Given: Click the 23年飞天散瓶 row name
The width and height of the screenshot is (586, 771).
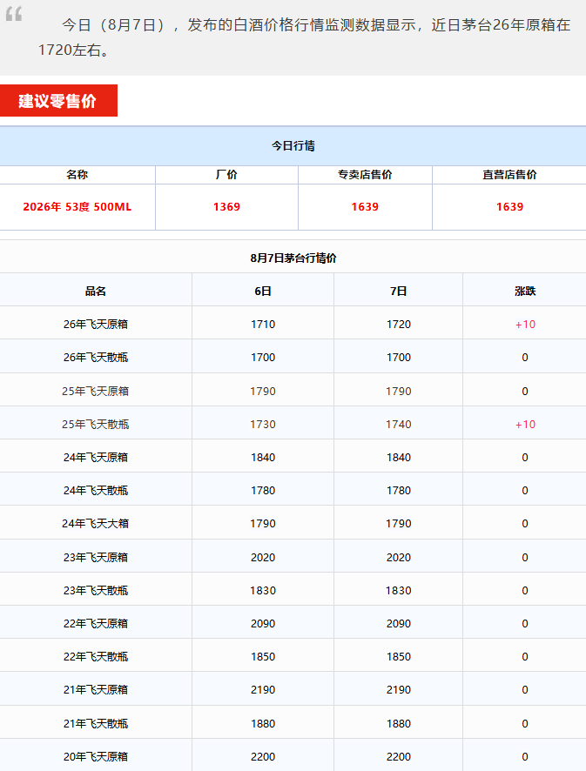Looking at the screenshot, I should point(96,591).
